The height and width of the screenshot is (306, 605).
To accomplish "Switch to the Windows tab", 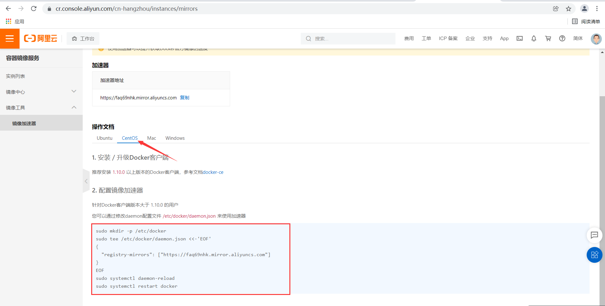I will pyautogui.click(x=175, y=138).
